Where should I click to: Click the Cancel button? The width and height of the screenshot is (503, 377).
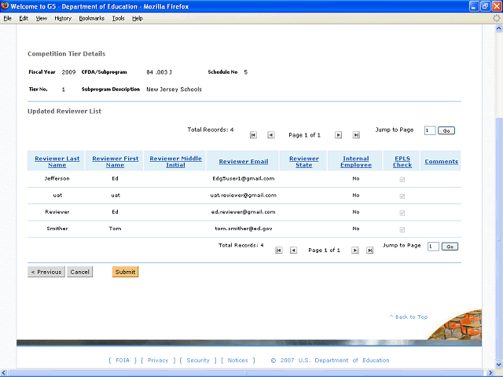pyautogui.click(x=79, y=272)
